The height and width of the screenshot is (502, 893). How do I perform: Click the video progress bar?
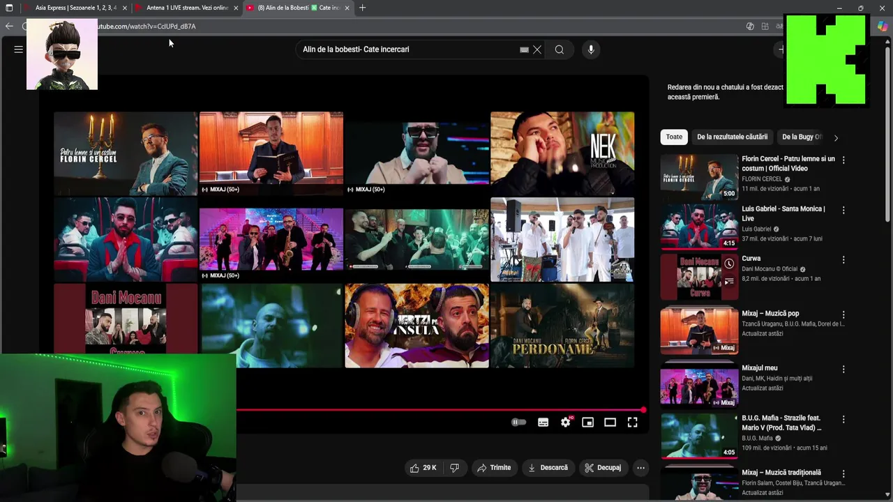[440, 410]
